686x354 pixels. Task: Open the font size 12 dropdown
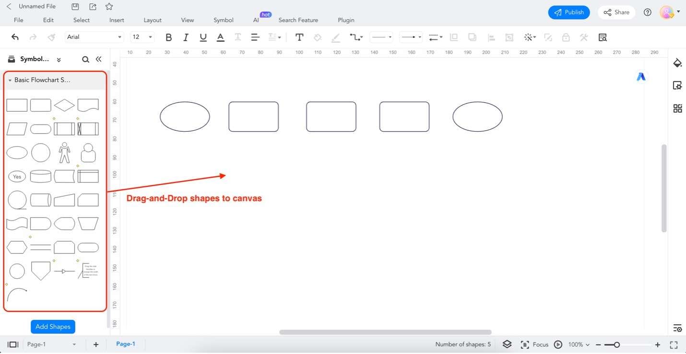(x=142, y=37)
